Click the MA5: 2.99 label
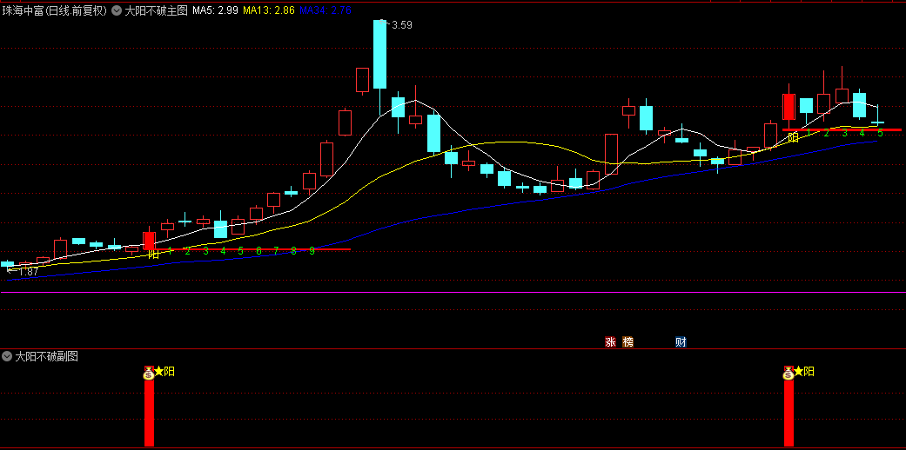Image resolution: width=906 pixels, height=450 pixels. click(215, 10)
